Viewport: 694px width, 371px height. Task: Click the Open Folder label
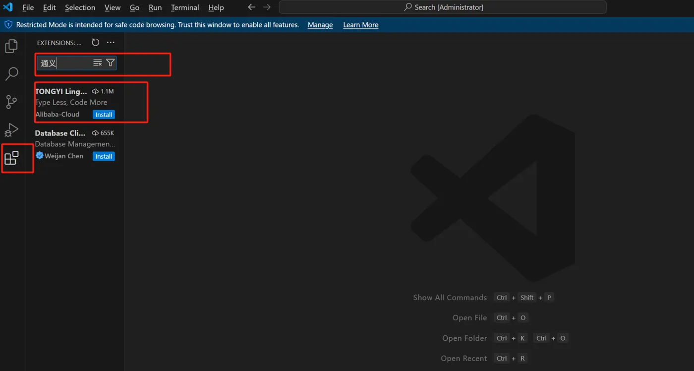pyautogui.click(x=465, y=338)
